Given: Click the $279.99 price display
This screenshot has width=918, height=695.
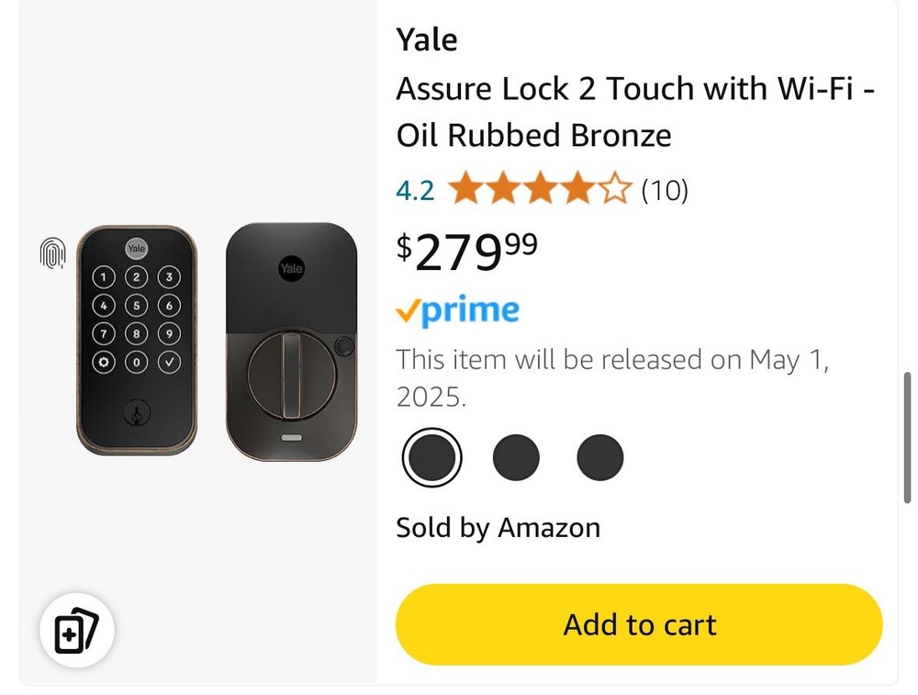Looking at the screenshot, I should tap(467, 249).
